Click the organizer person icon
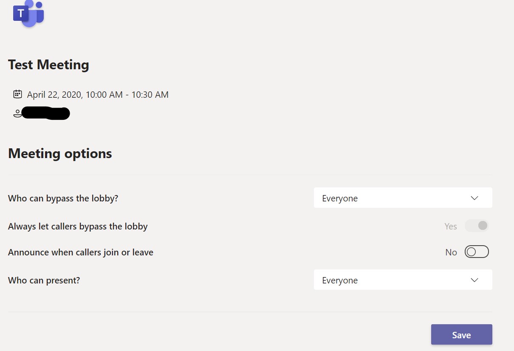The image size is (514, 351). pos(17,113)
